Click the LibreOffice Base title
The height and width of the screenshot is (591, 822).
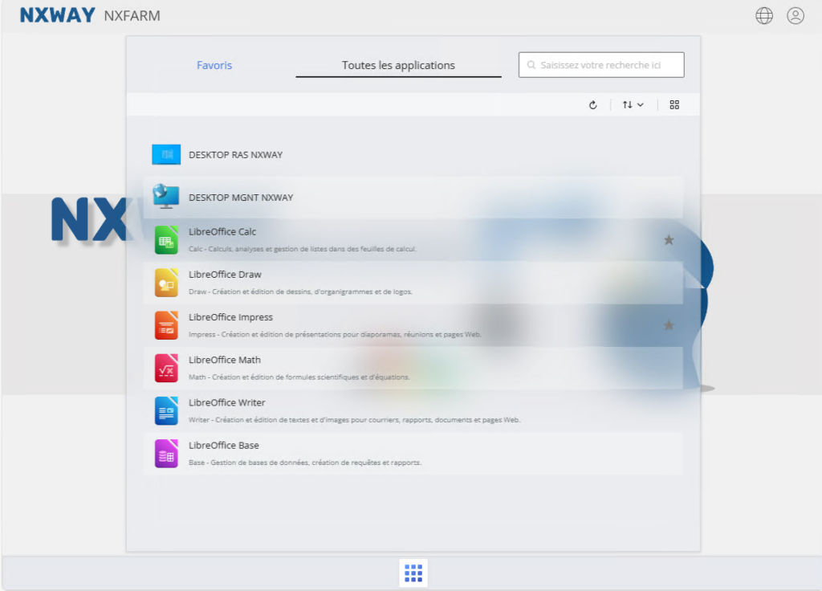click(x=224, y=445)
